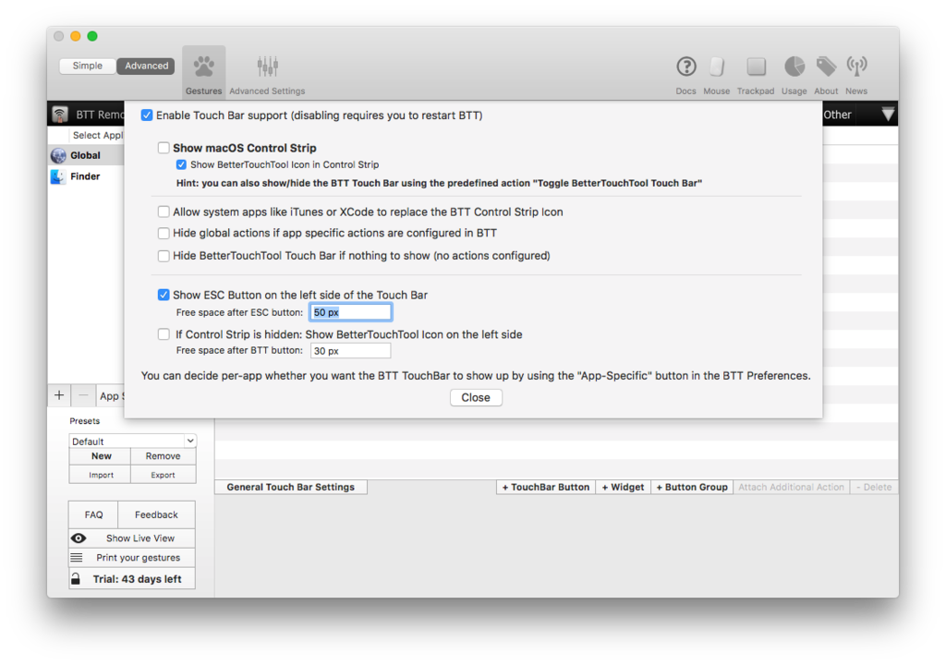
Task: Click Free space after BTT button field
Action: coord(350,351)
